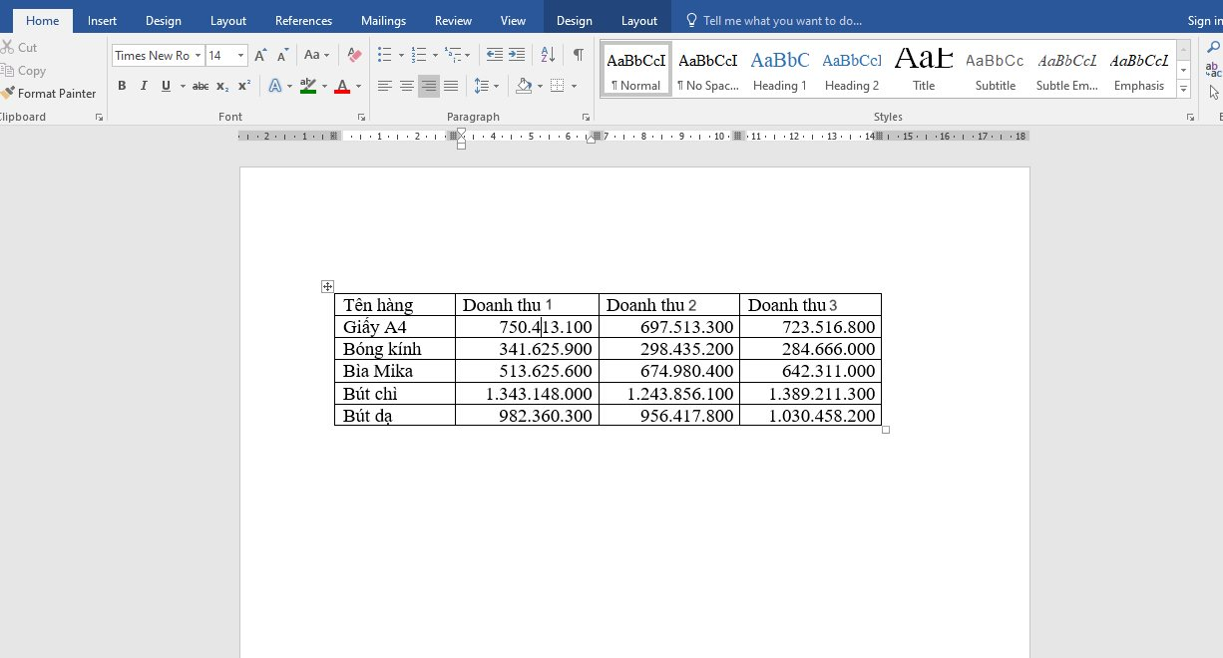1223x658 pixels.
Task: Toggle Justify alignment
Action: [451, 87]
